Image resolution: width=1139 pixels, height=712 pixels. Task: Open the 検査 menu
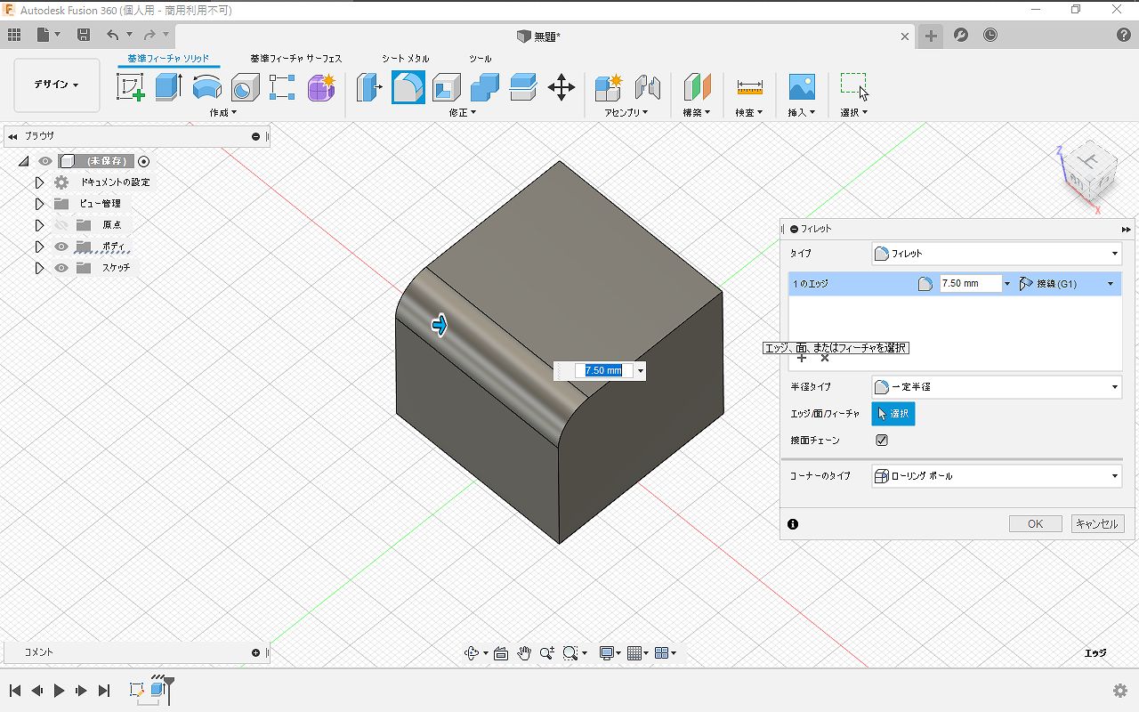[749, 113]
